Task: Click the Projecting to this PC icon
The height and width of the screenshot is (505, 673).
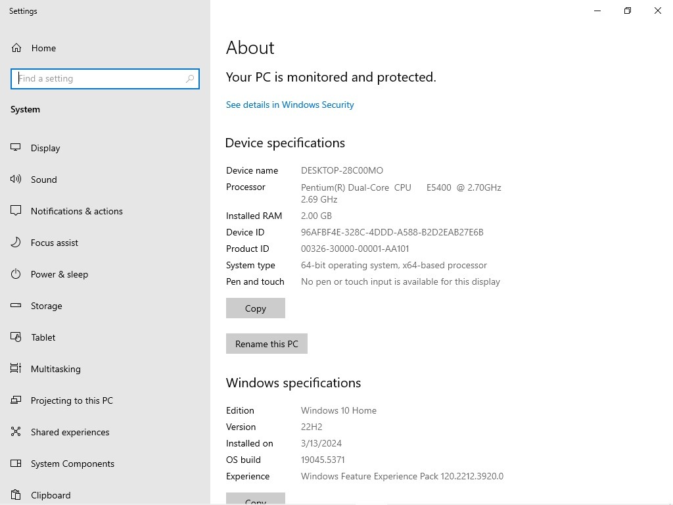Action: click(x=16, y=400)
